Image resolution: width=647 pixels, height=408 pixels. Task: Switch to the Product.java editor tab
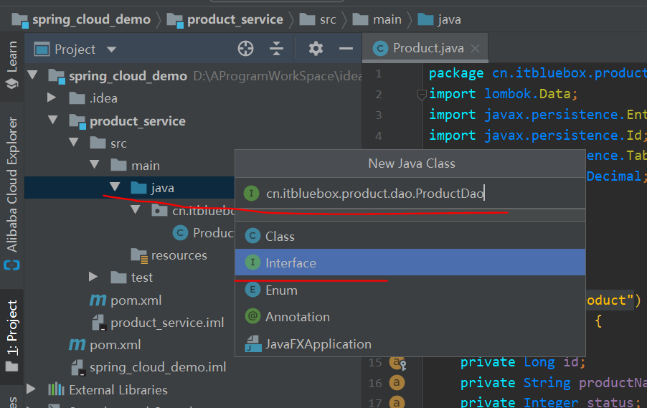tap(427, 49)
